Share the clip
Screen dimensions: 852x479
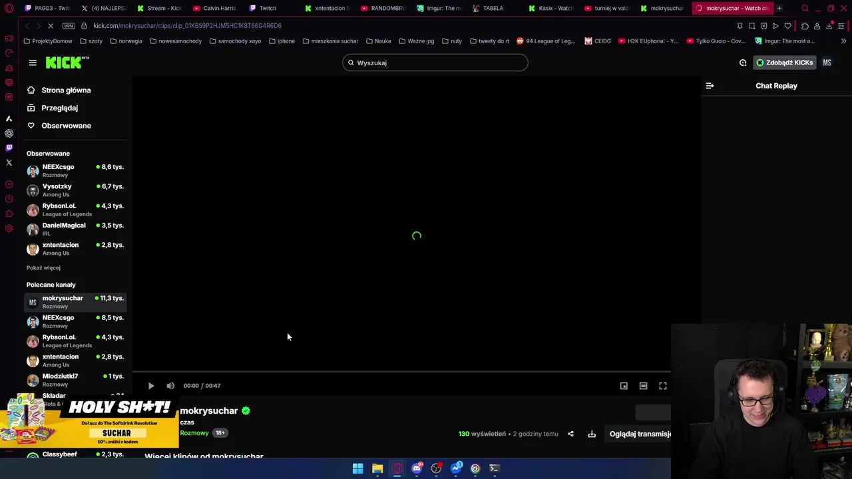point(570,434)
